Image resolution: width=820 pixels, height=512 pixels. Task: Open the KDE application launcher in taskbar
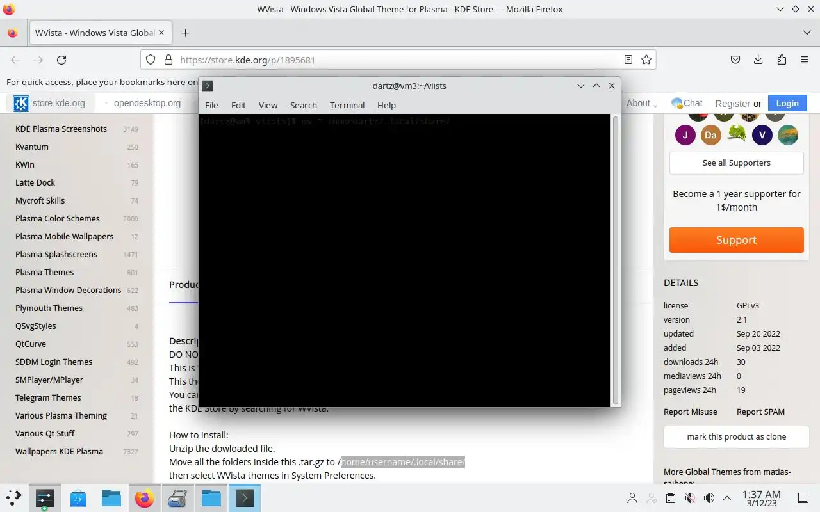coord(13,497)
